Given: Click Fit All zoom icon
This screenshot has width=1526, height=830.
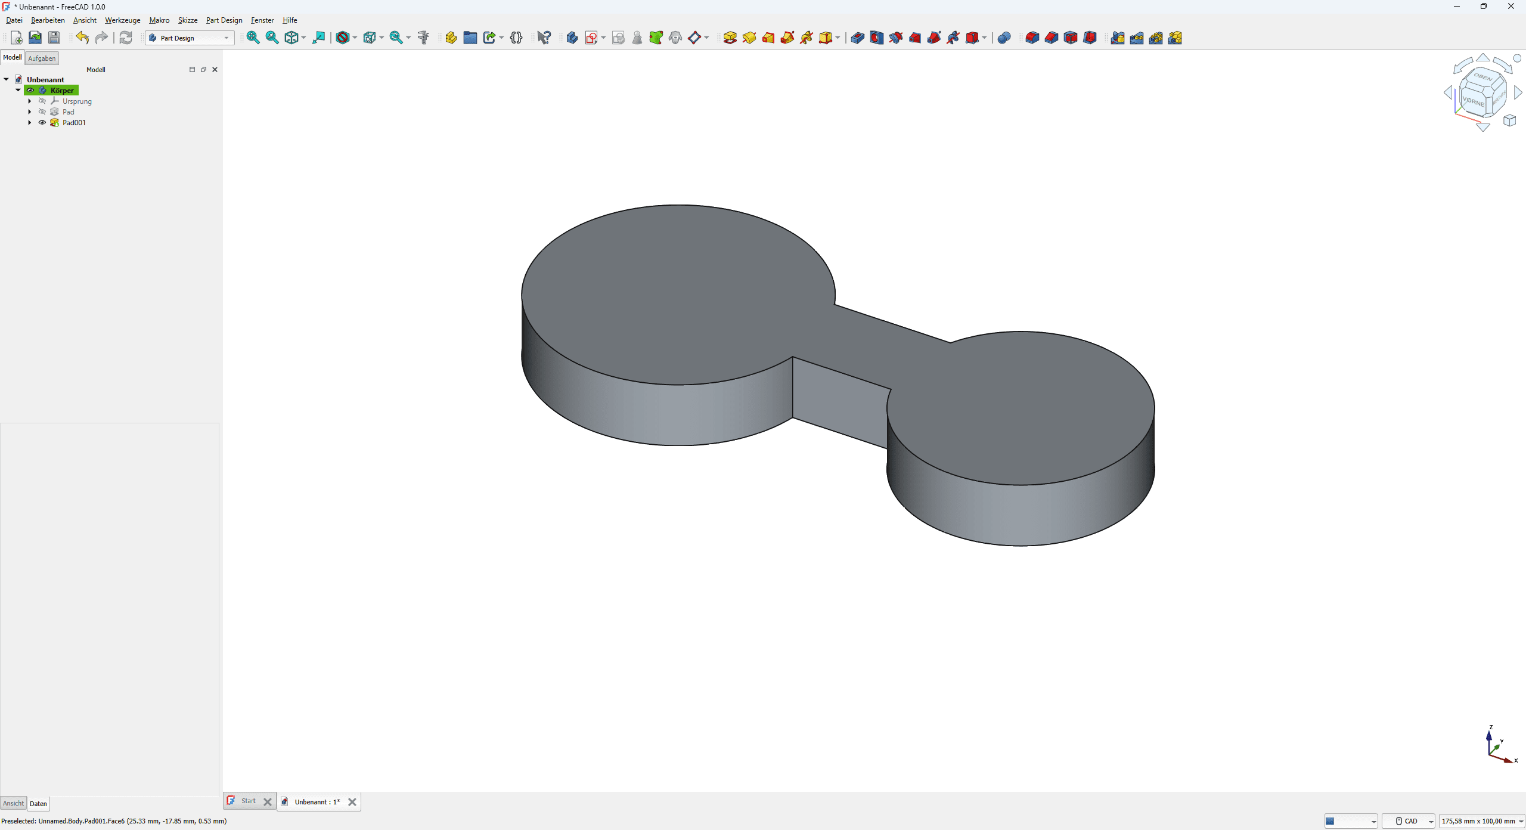Looking at the screenshot, I should click(x=253, y=38).
